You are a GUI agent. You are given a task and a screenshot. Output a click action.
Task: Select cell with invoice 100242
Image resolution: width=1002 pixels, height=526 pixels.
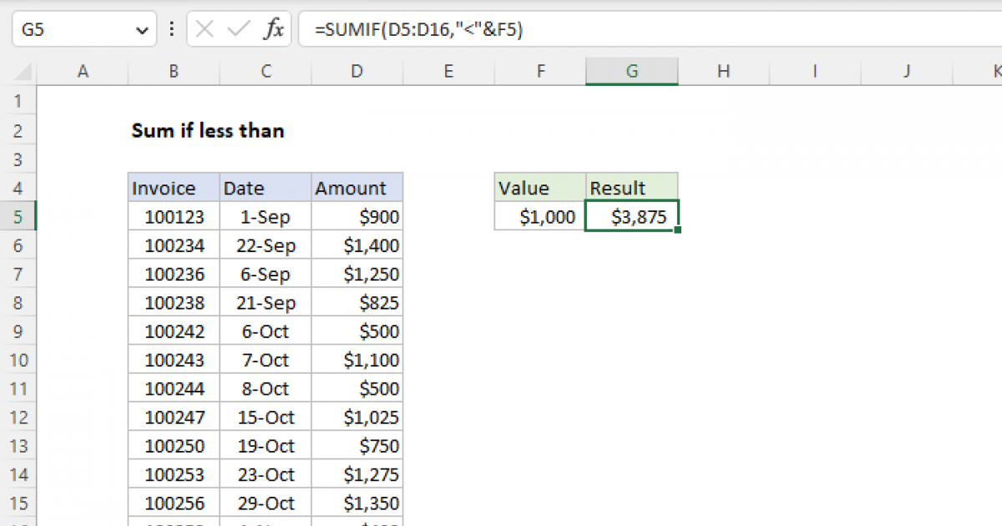click(174, 331)
